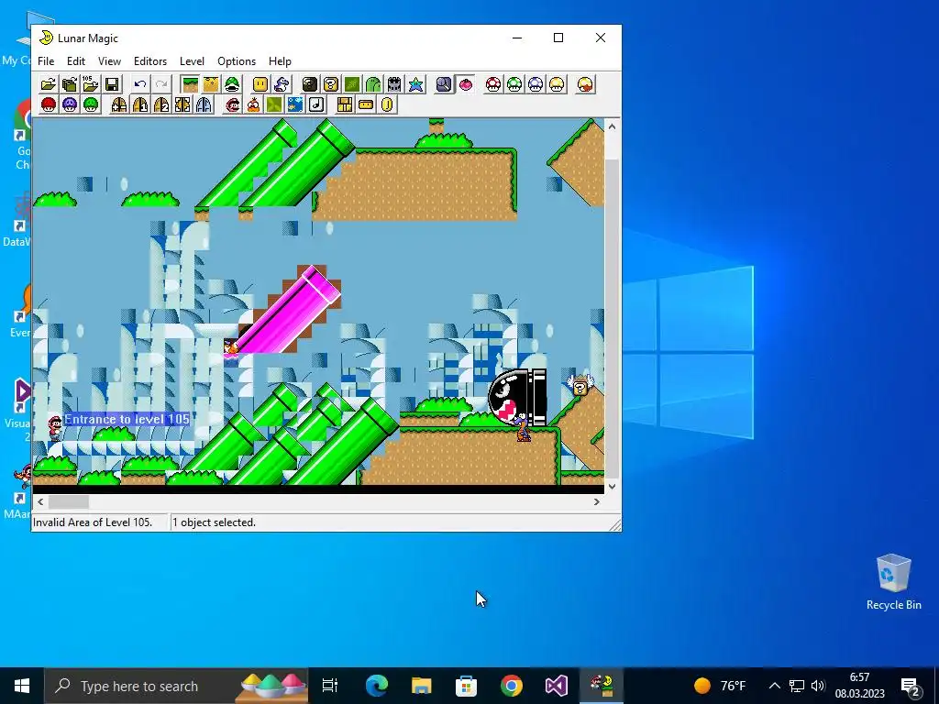Click the door labeled 1 icon

[140, 105]
